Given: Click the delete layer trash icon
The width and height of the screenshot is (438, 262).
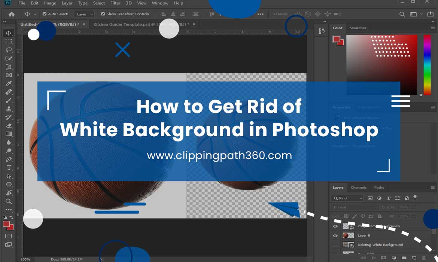Looking at the screenshot, I should pyautogui.click(x=424, y=258).
